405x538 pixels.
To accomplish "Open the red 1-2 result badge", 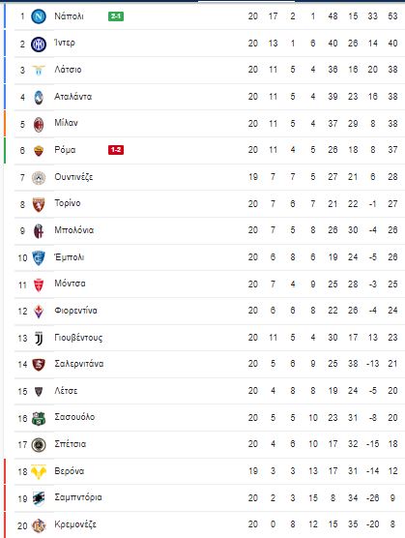I will [x=116, y=150].
